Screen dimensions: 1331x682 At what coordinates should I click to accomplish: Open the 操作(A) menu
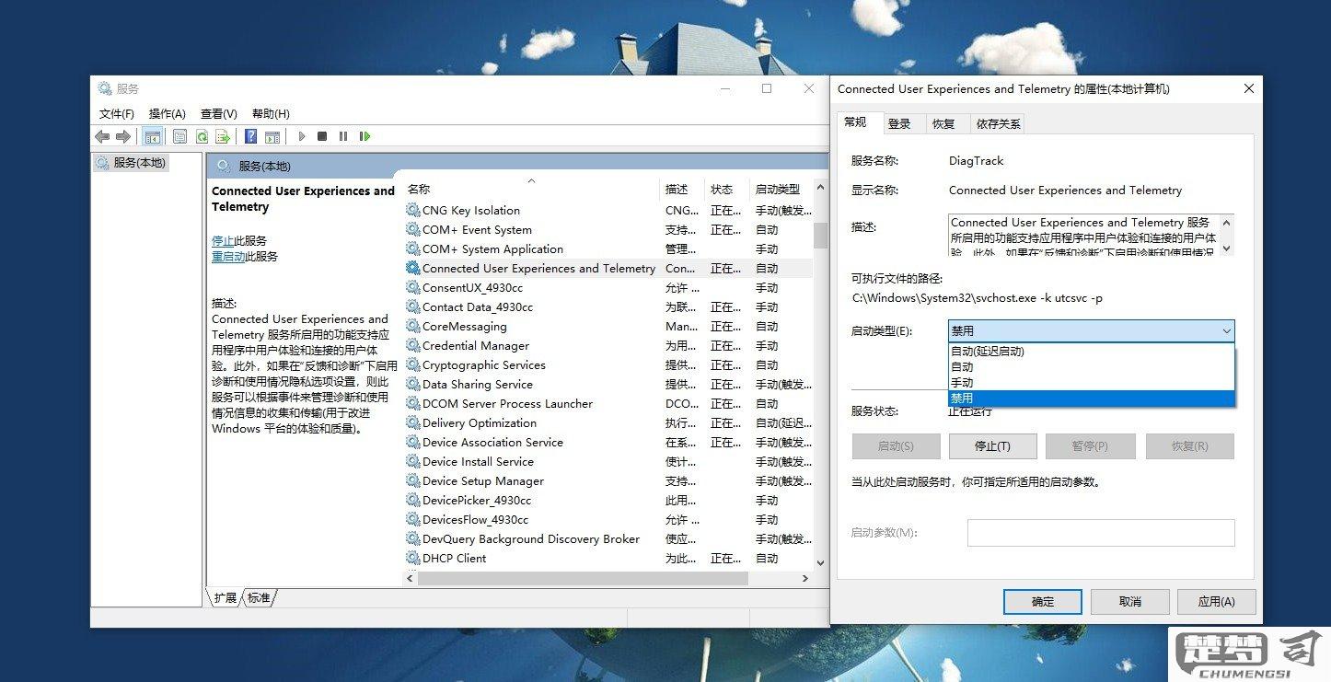[168, 113]
